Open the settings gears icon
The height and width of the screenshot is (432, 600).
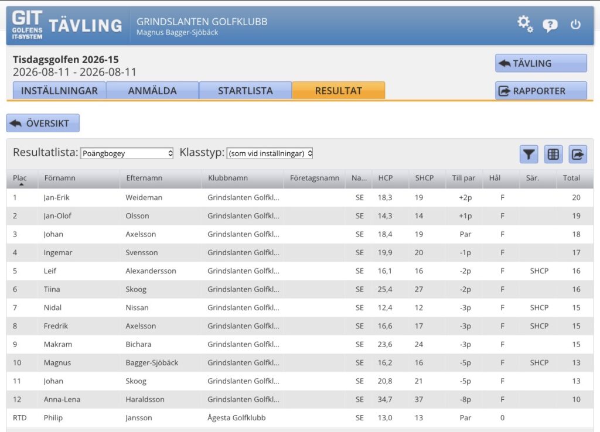pyautogui.click(x=525, y=24)
